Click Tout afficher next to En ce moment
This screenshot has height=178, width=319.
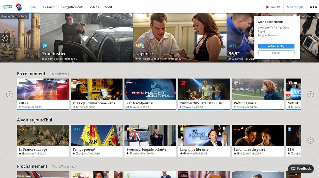(x=60, y=74)
